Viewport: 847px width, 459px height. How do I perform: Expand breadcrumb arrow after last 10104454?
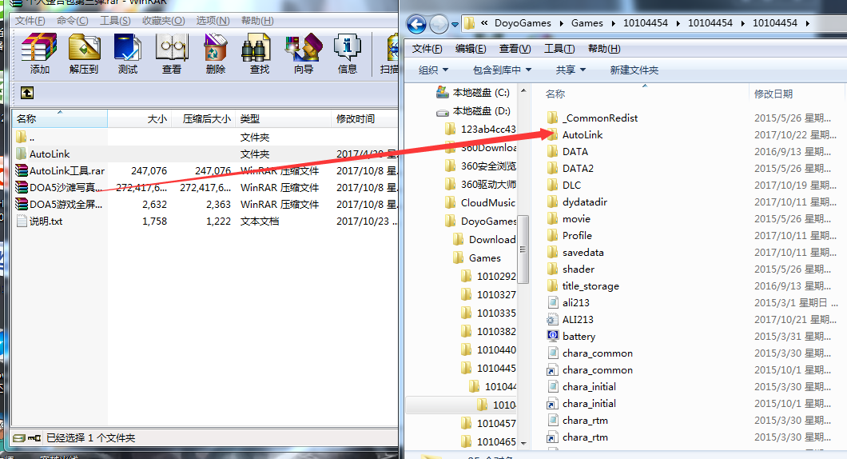pos(808,23)
